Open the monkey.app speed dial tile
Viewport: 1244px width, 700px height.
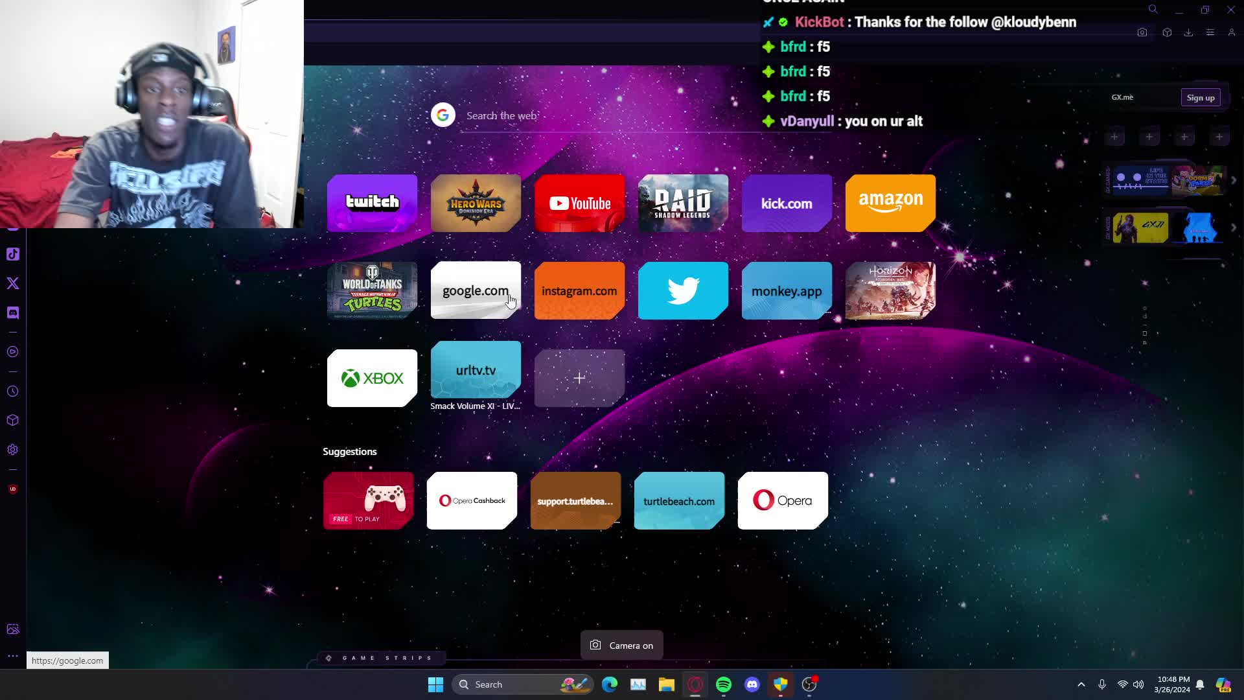pos(787,290)
